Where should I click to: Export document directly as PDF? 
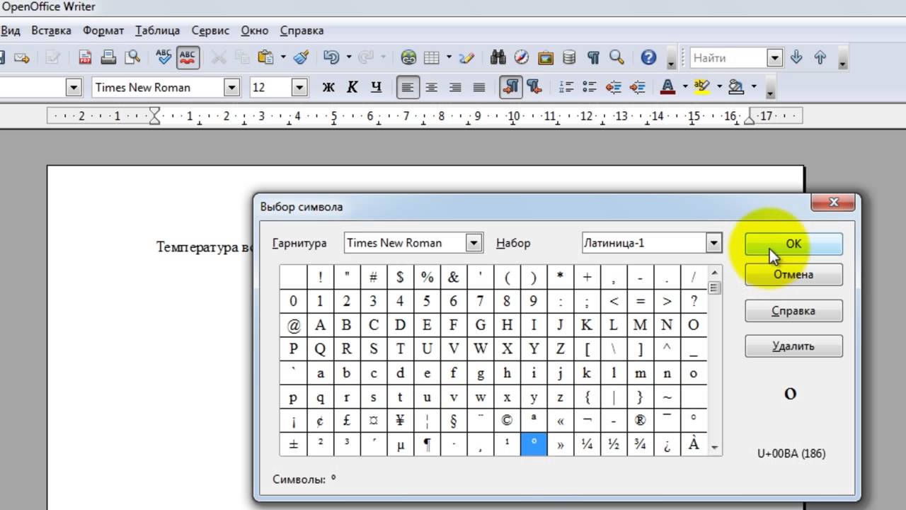pos(85,57)
